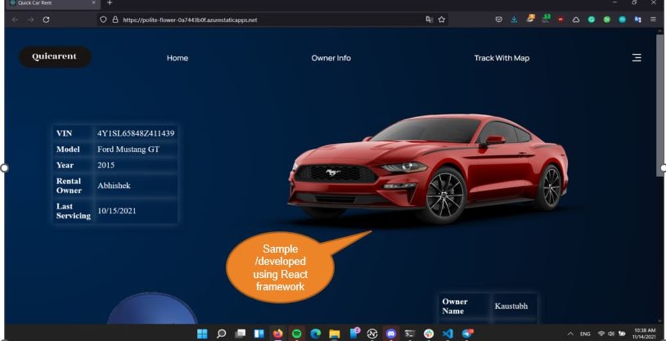Click the Ford Mustang GT cell
The height and width of the screenshot is (341, 666).
coord(136,149)
